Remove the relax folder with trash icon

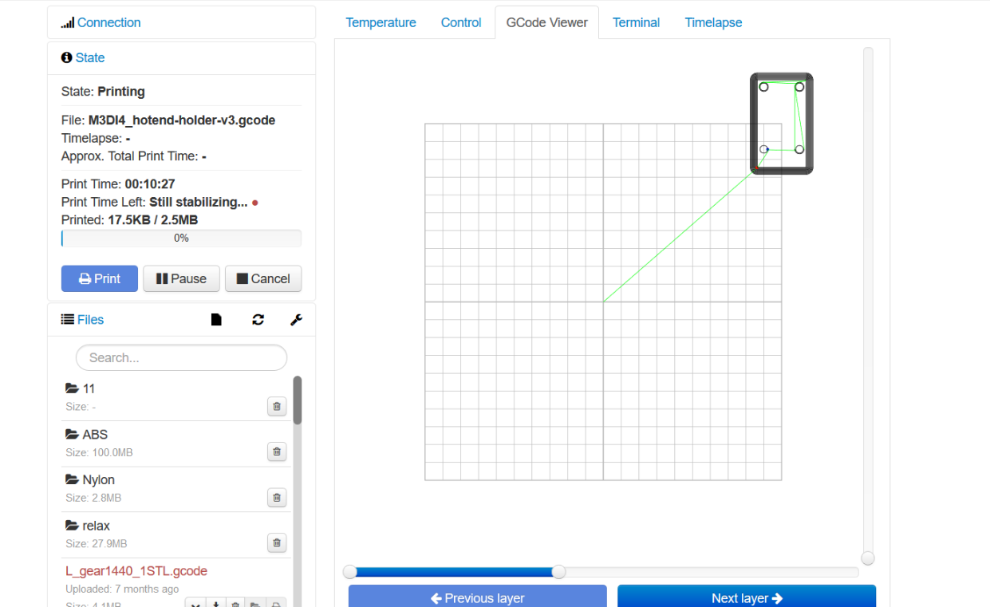277,543
